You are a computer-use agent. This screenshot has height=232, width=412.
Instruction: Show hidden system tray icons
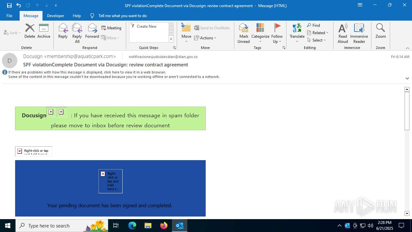click(340, 226)
